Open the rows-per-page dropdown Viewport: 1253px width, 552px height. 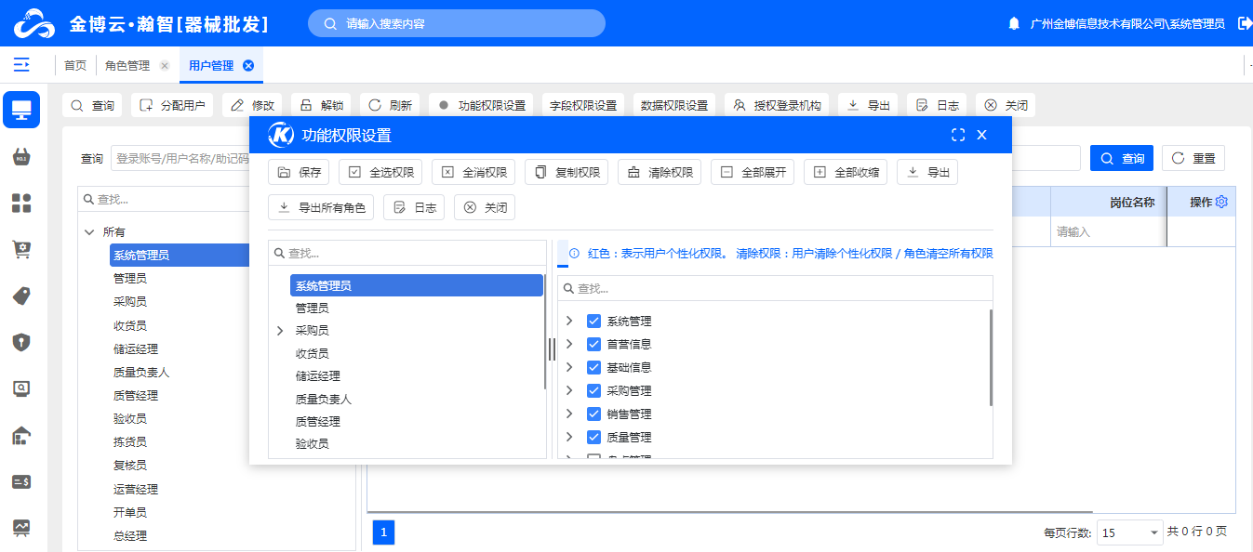[x=1130, y=532]
